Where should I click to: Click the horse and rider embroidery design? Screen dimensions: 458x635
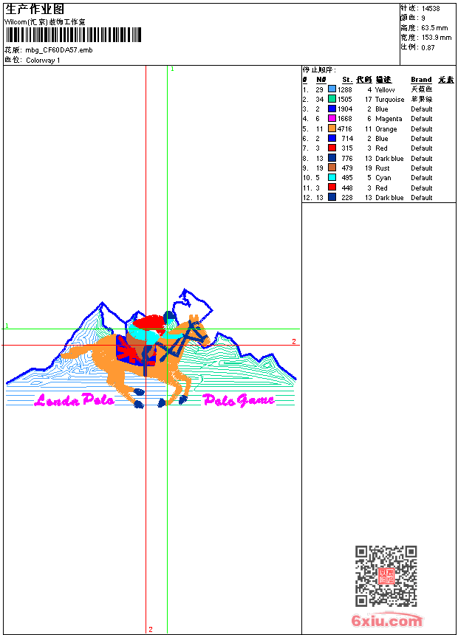coord(151,349)
